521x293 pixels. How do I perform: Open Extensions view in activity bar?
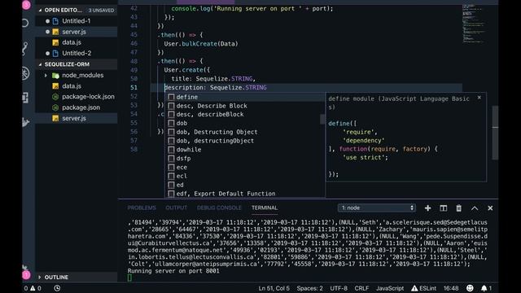click(x=25, y=98)
